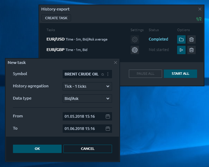Close the New task dialog
The width and height of the screenshot is (209, 167).
(116, 63)
